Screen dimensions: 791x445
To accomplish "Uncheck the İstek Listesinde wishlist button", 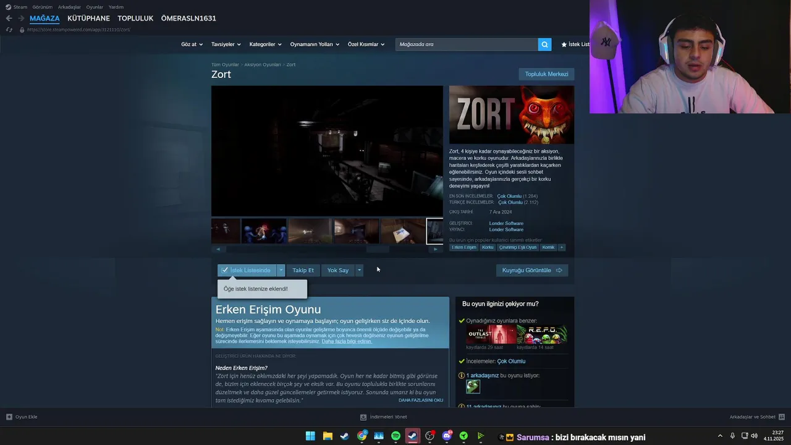I will pos(246,270).
